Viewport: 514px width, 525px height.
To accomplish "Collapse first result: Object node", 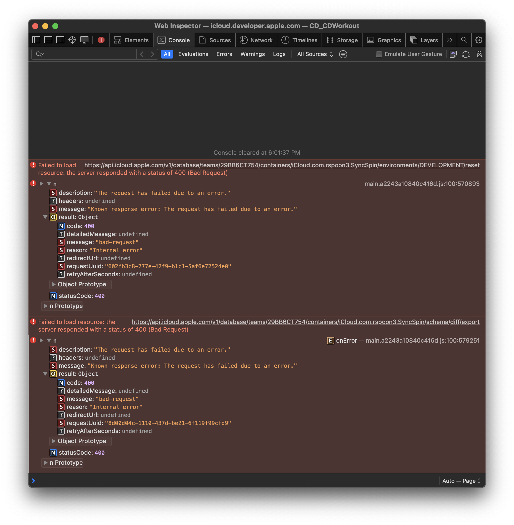I will (x=45, y=217).
